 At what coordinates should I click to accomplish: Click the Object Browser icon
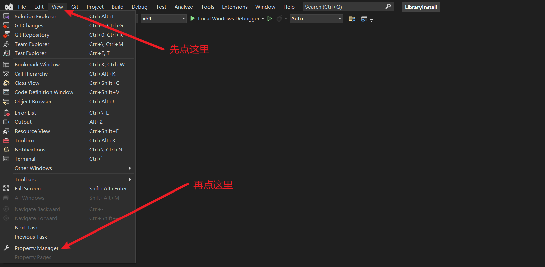[x=6, y=101]
